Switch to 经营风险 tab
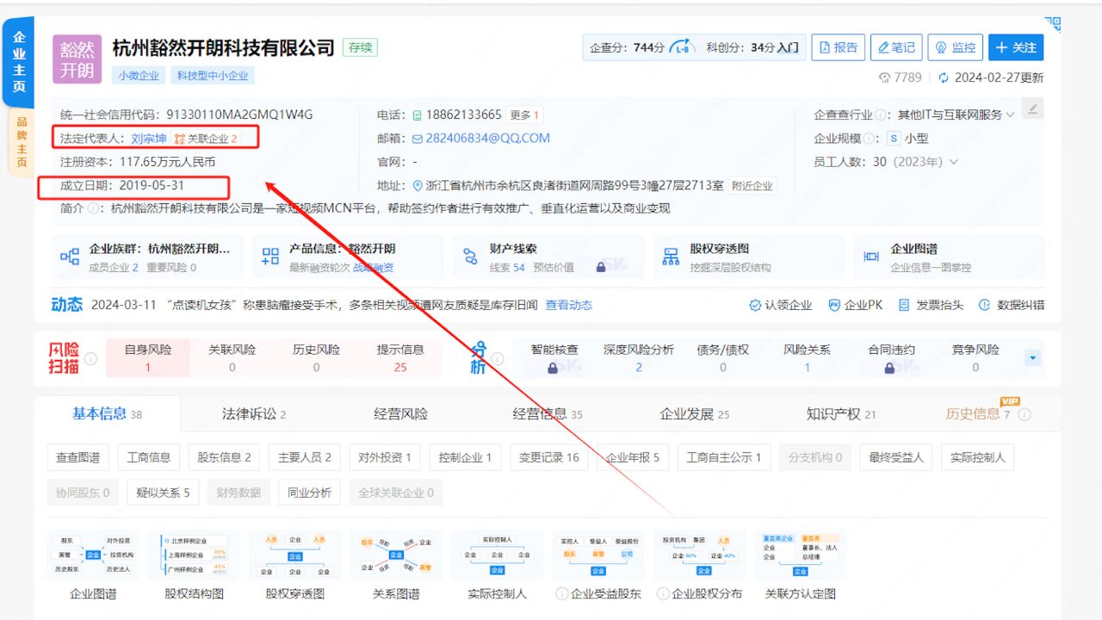The height and width of the screenshot is (620, 1102). (400, 414)
